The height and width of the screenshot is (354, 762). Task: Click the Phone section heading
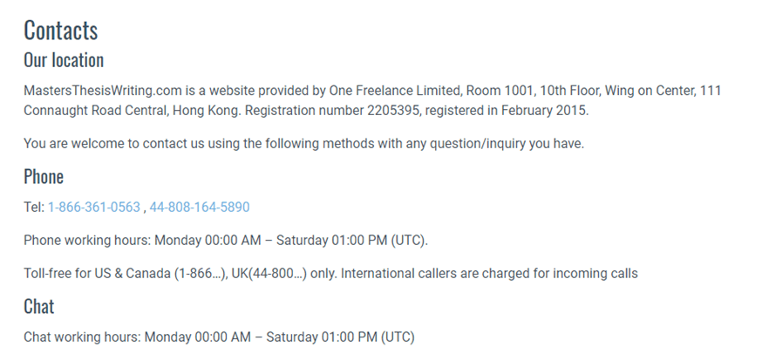[x=44, y=176]
